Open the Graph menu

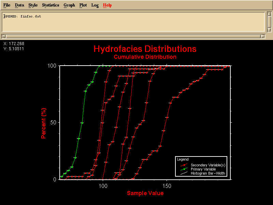point(69,5)
